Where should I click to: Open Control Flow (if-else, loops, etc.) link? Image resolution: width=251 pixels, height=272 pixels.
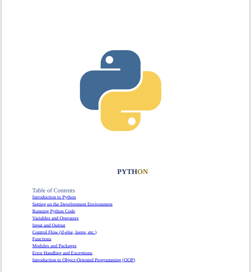pyautogui.click(x=64, y=232)
